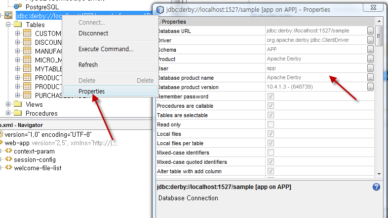
Task: Choose Disconnect from the context menu
Action: coord(111,33)
